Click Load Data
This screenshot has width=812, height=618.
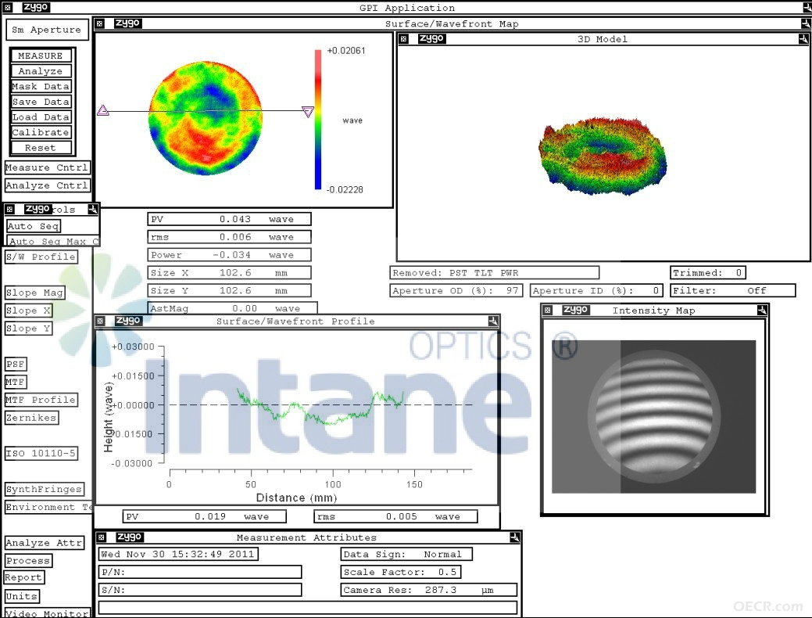(x=41, y=117)
